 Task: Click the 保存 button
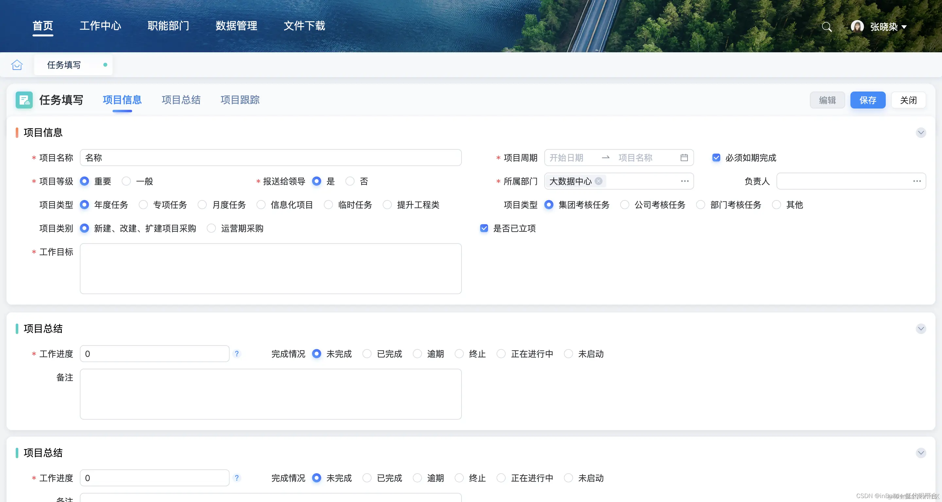pyautogui.click(x=867, y=100)
